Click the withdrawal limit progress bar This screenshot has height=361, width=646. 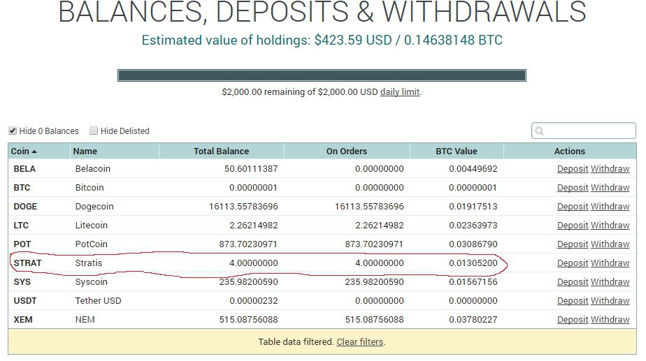(322, 75)
